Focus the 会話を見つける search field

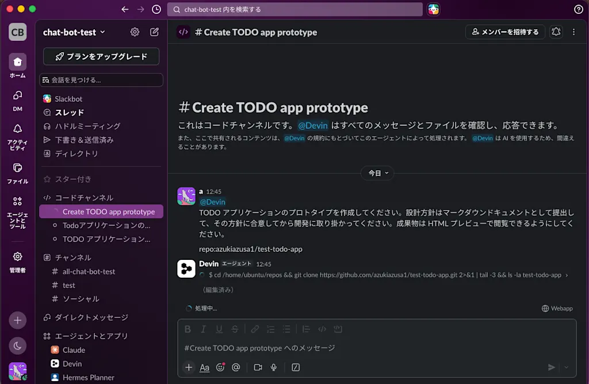101,80
